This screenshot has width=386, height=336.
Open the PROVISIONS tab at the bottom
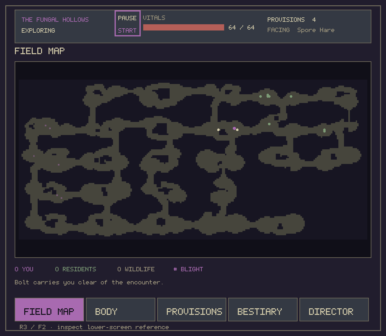(x=192, y=310)
